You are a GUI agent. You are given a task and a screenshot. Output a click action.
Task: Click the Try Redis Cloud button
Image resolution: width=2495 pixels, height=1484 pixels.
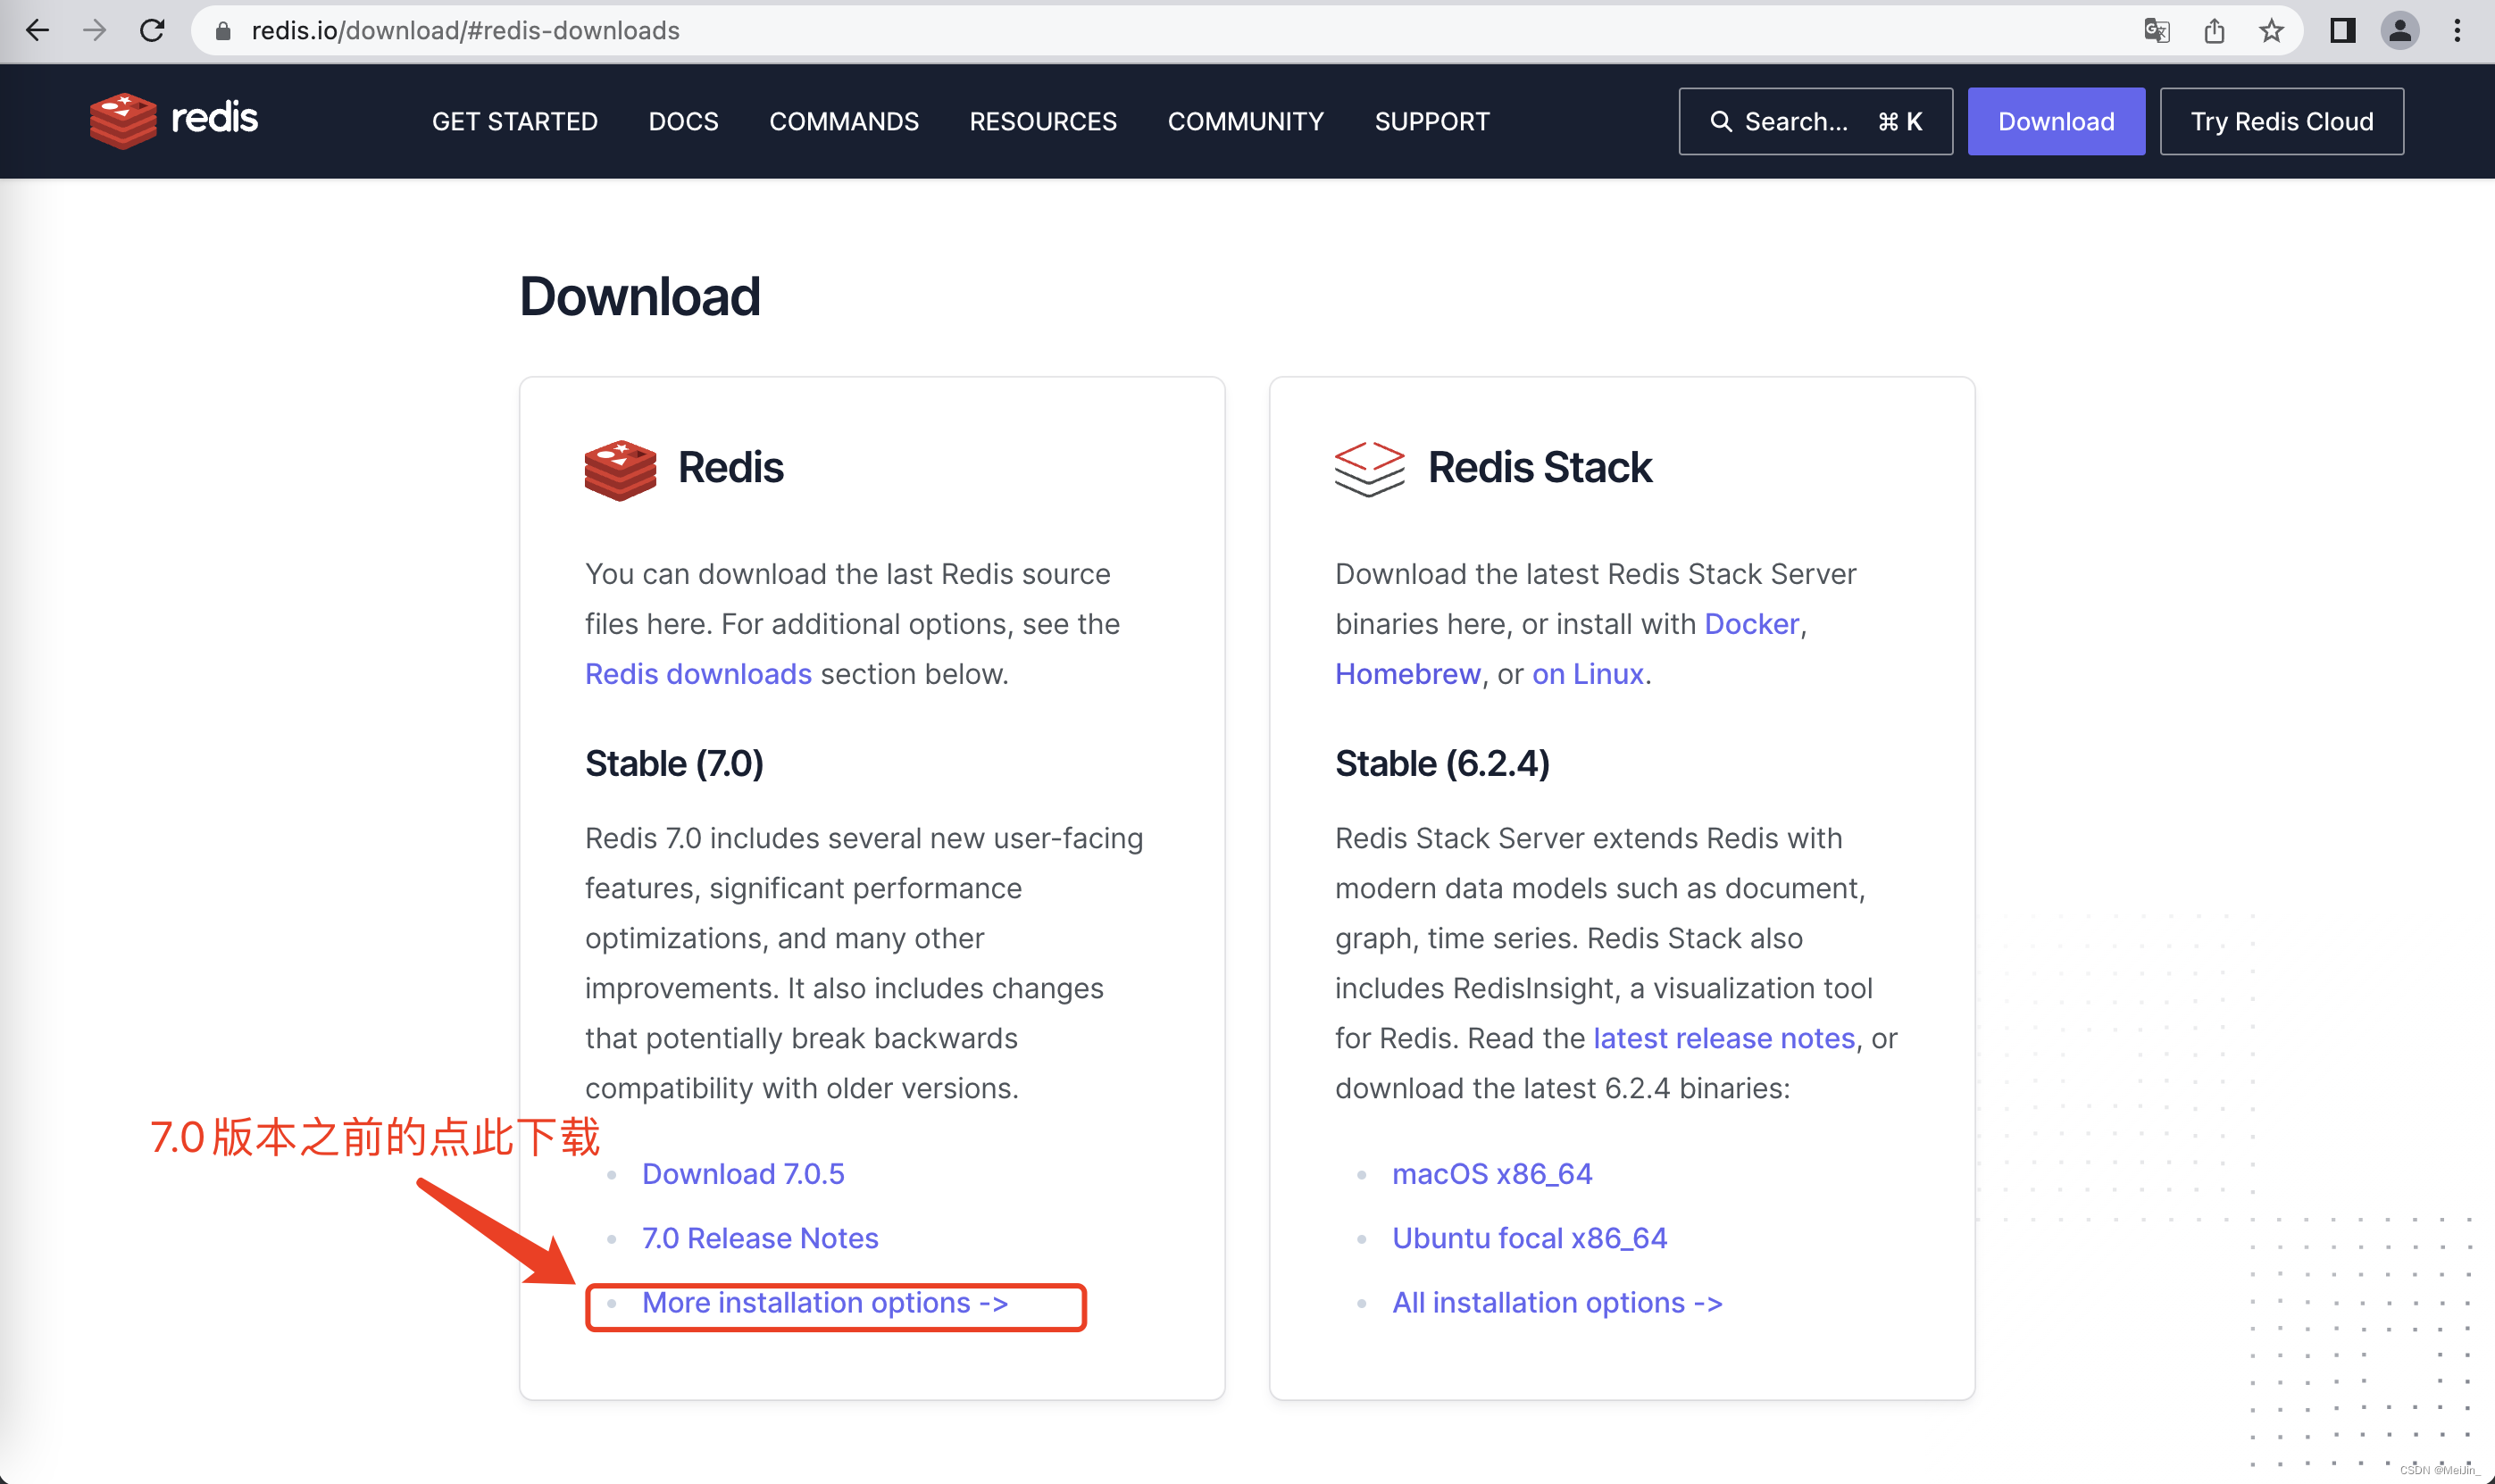[2282, 121]
